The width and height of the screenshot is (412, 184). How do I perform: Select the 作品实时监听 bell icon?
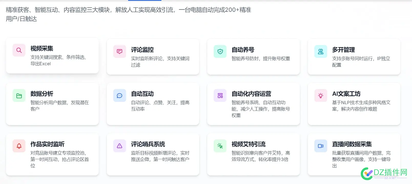18,146
